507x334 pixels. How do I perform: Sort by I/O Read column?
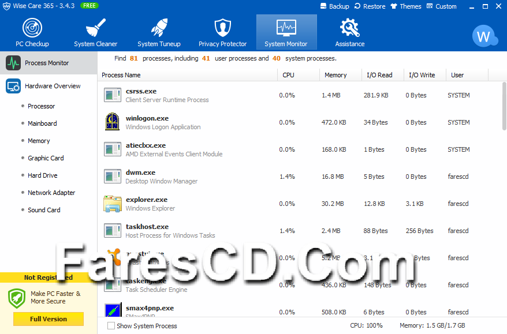click(x=383, y=75)
